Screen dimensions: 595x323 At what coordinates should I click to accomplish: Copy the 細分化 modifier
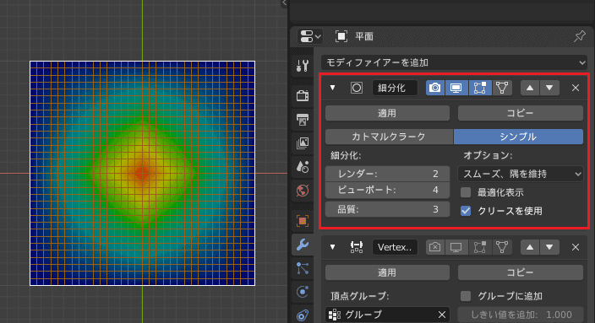point(521,113)
